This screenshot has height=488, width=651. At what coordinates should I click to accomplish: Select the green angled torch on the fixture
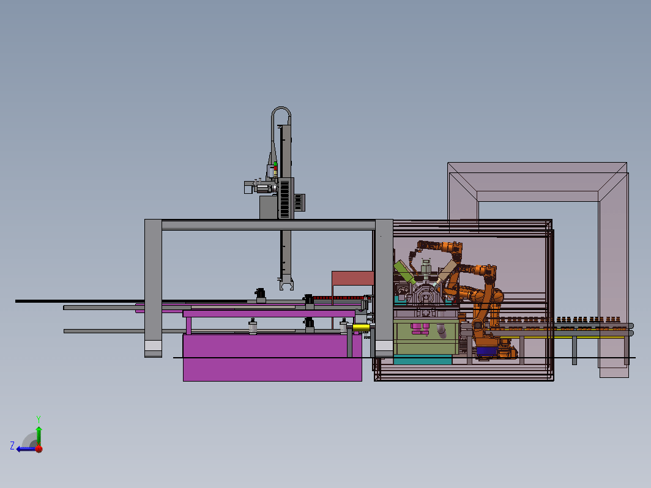point(405,272)
